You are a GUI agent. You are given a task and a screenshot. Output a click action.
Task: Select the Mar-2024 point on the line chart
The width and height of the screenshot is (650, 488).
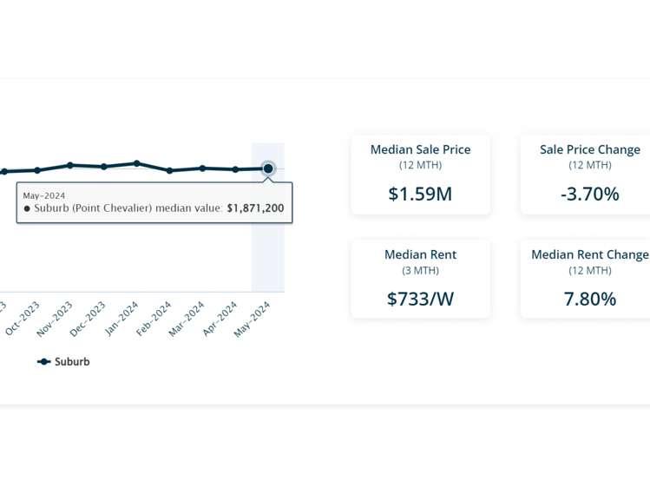click(x=202, y=168)
